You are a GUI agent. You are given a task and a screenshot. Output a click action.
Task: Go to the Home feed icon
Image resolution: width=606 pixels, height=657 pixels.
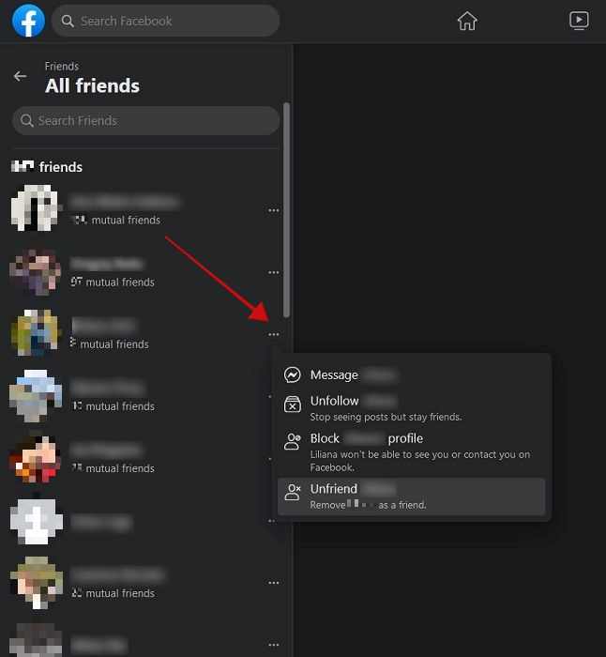click(466, 21)
